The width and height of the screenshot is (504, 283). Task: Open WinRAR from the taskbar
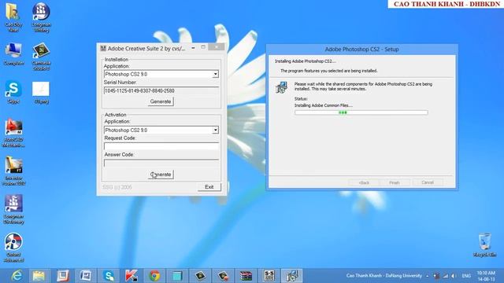[x=246, y=276]
